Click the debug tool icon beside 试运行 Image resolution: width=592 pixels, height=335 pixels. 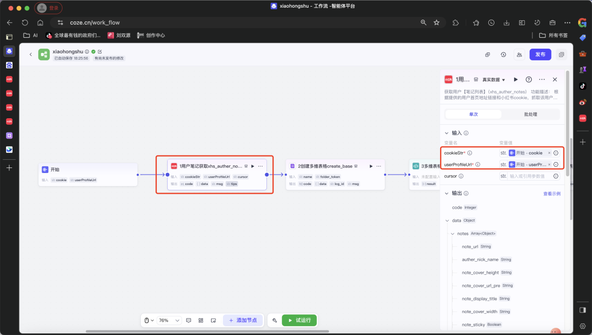point(275,321)
